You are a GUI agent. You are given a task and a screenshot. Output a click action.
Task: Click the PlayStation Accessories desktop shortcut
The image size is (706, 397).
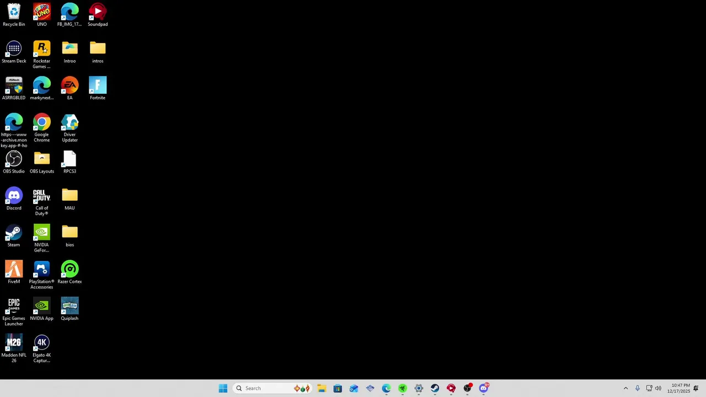[x=41, y=276]
